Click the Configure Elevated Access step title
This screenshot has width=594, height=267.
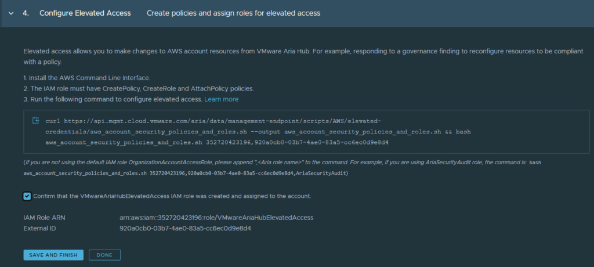pyautogui.click(x=85, y=13)
